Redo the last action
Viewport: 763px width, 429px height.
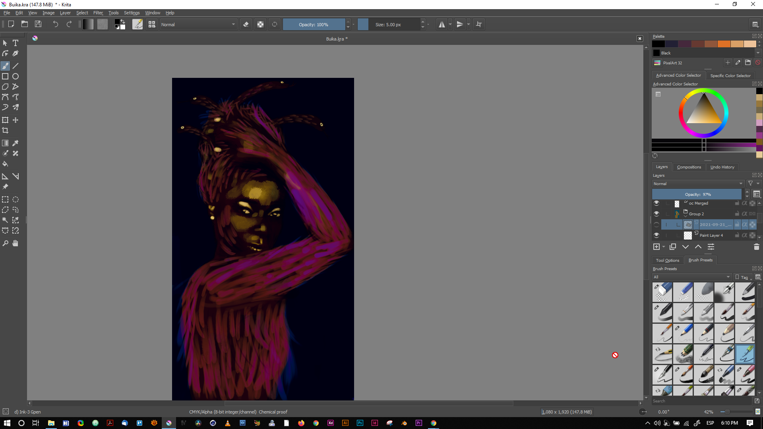coord(69,24)
